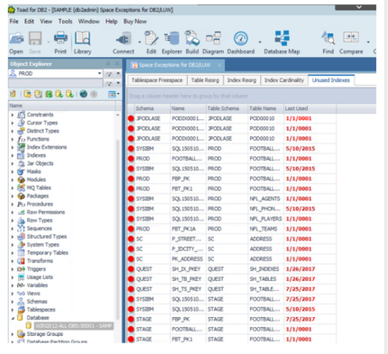Select the highlighted SAMPLE database node under Database
Image resolution: width=388 pixels, height=354 pixels.
73,326
